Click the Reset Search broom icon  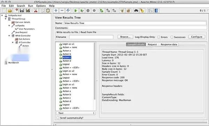click(142, 10)
